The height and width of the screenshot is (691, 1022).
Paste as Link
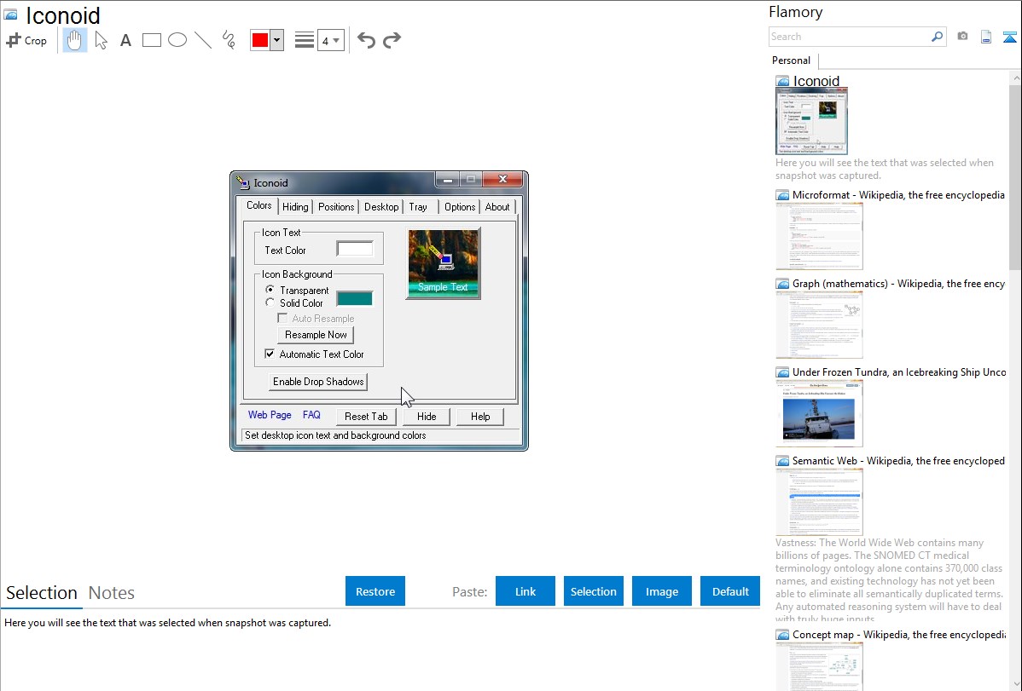tap(526, 591)
